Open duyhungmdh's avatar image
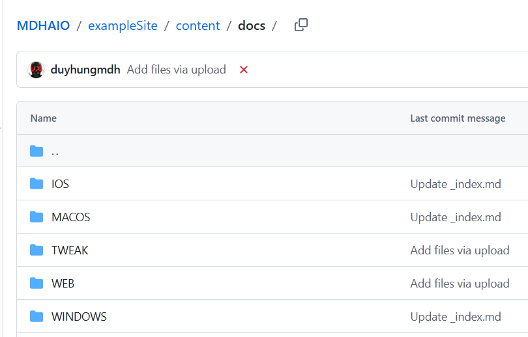 click(36, 70)
